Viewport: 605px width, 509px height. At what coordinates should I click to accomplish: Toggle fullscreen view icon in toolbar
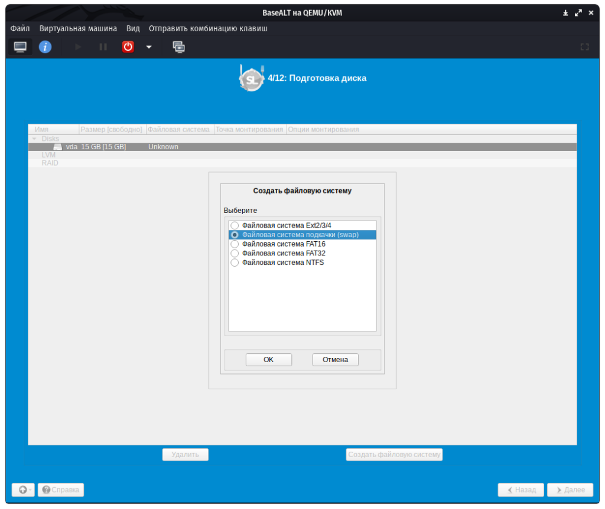(584, 47)
